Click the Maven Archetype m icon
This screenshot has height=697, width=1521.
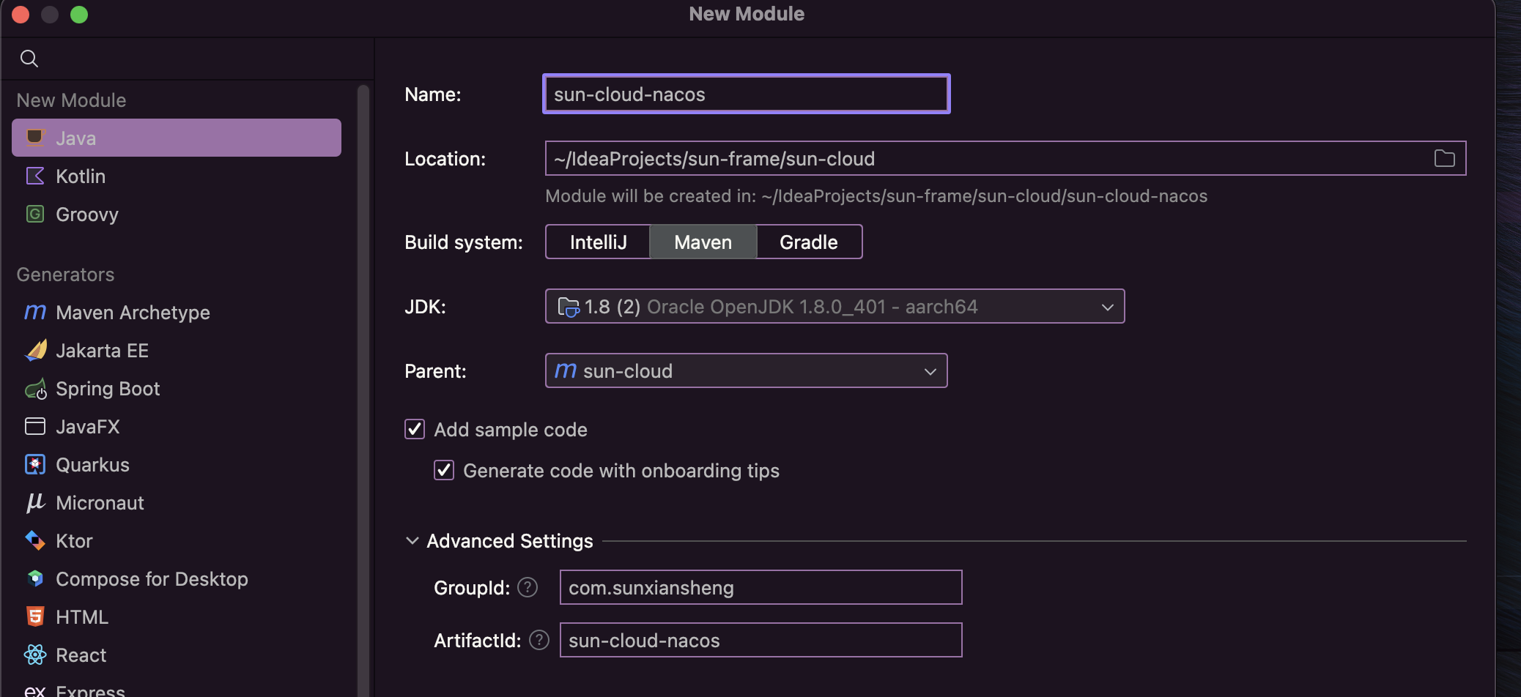pos(34,312)
